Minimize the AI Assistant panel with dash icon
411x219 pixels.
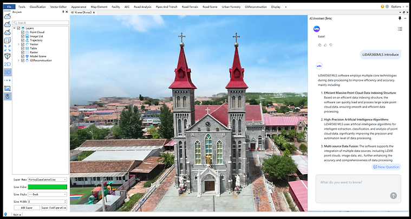(405, 18)
